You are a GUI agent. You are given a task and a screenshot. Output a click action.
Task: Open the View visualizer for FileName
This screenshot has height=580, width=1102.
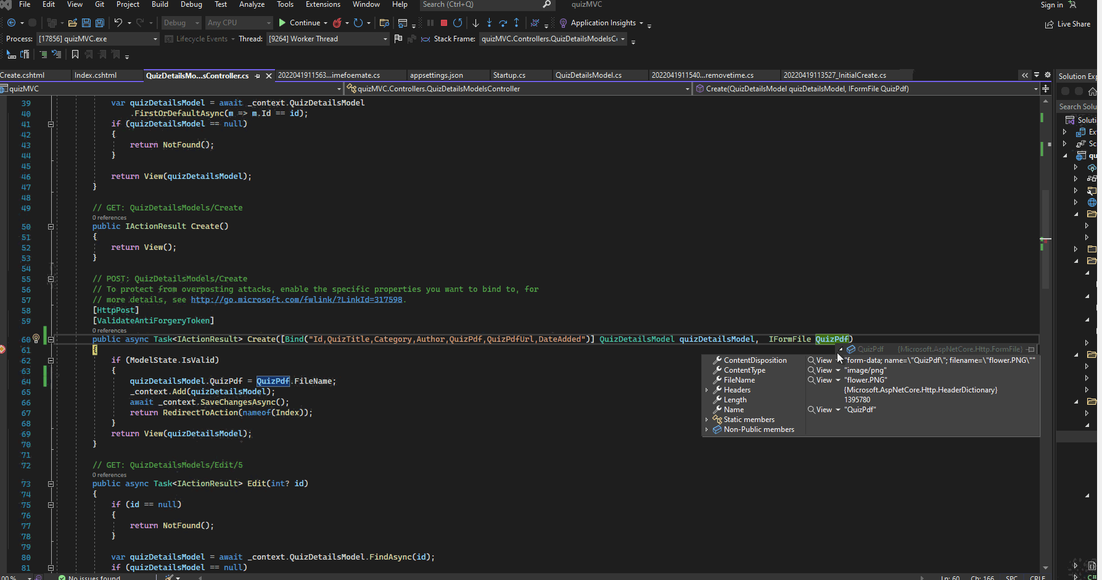[820, 380]
